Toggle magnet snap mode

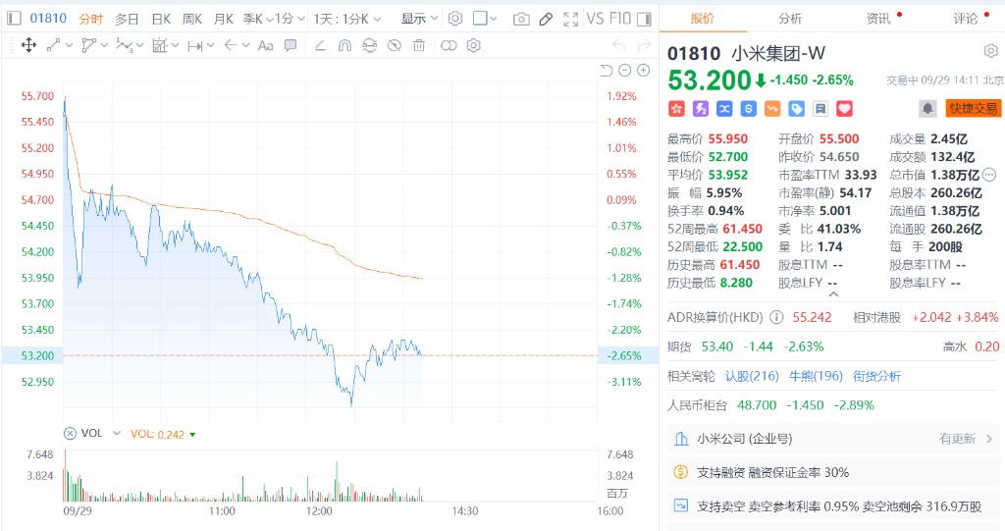point(344,45)
